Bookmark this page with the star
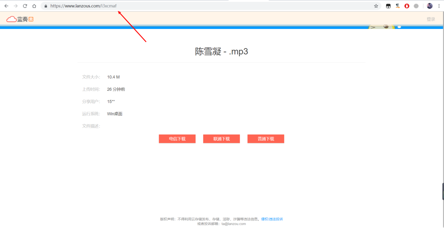The image size is (444, 228). pyautogui.click(x=376, y=6)
